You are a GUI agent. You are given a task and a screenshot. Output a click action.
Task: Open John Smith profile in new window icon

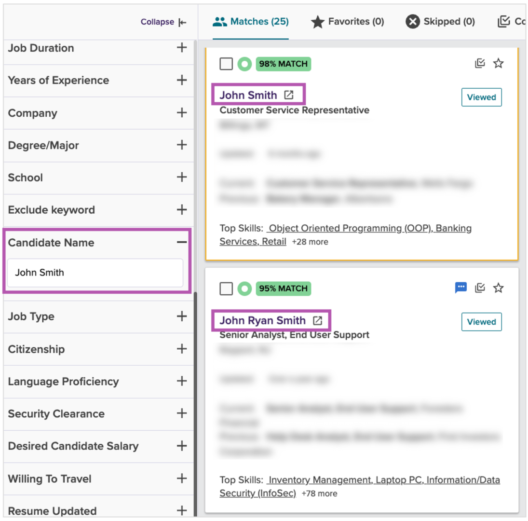[x=288, y=95]
